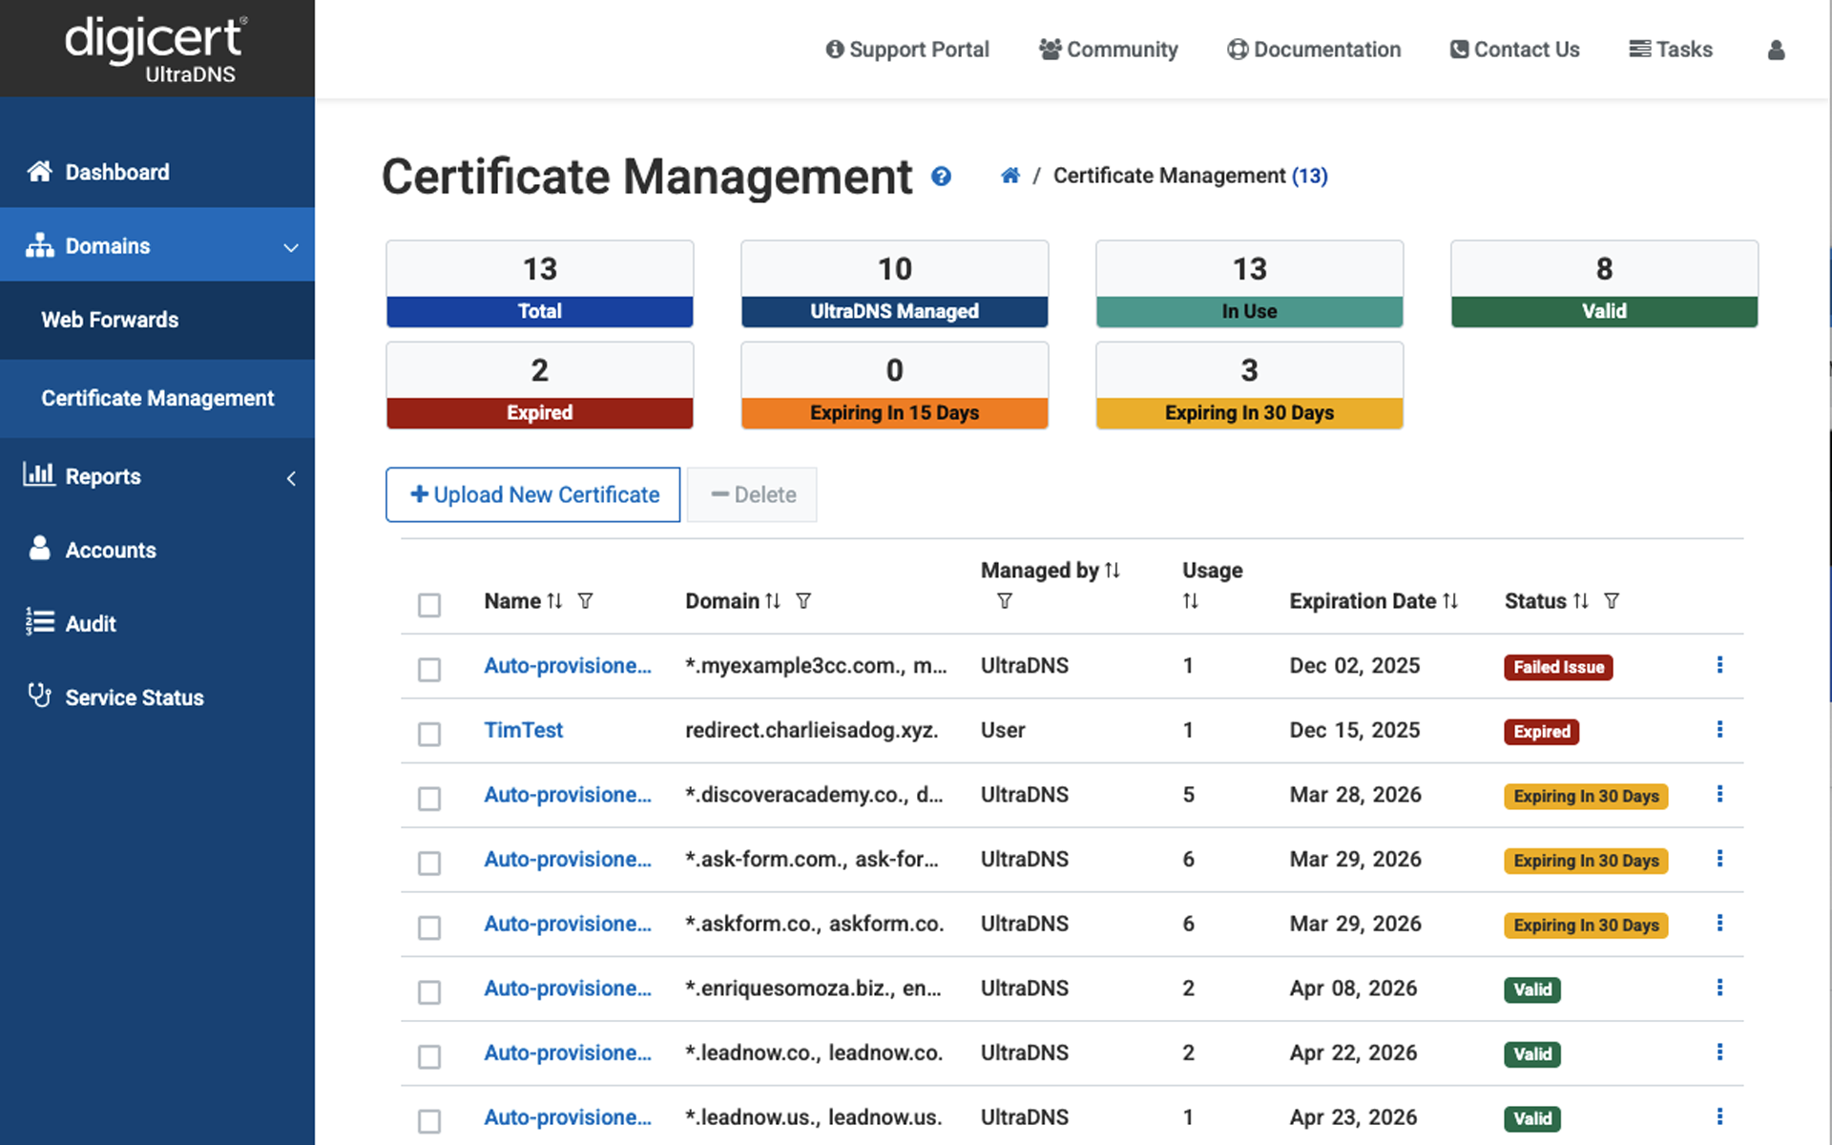Open the Community link

pos(1109,50)
